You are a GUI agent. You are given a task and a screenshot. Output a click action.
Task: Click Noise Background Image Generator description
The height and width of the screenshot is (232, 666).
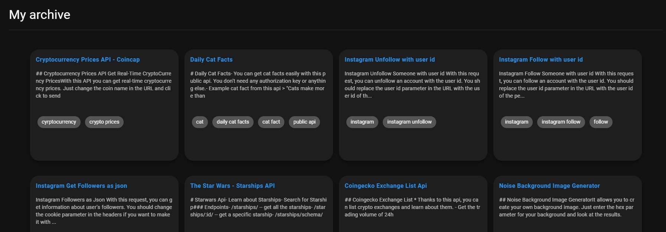click(x=567, y=207)
